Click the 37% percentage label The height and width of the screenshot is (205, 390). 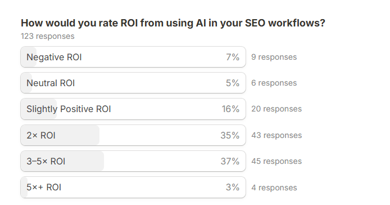coord(230,162)
